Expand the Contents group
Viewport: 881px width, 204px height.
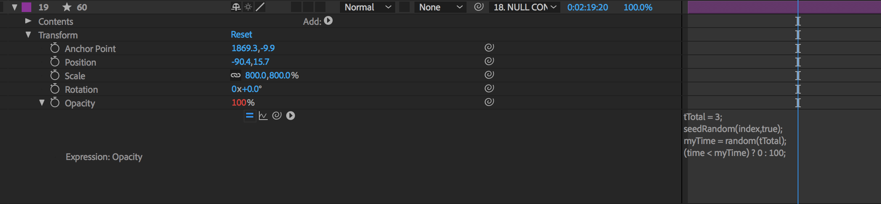pos(28,21)
